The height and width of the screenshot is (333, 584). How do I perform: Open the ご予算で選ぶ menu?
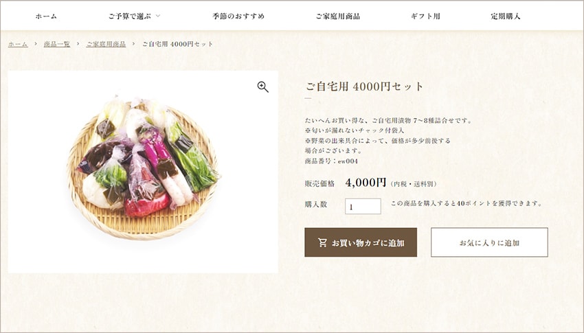[130, 16]
